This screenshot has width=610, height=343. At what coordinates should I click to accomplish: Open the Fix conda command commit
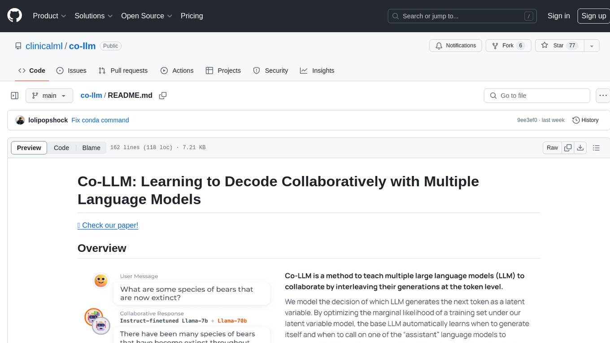click(x=100, y=120)
